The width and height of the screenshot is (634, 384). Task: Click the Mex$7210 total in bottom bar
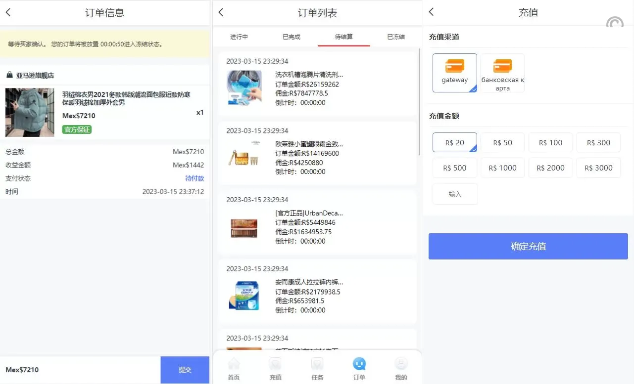[x=22, y=370]
